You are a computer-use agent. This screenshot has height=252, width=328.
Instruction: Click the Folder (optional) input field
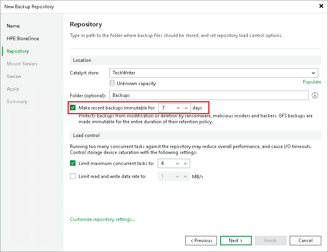209,95
